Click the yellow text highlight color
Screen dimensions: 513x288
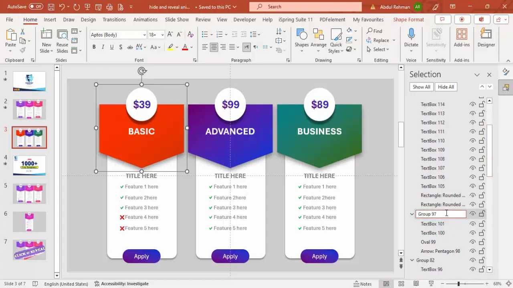[x=170, y=47]
